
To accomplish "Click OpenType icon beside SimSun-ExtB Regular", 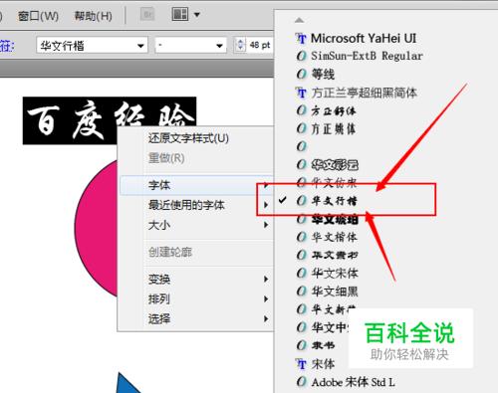I will 301,56.
